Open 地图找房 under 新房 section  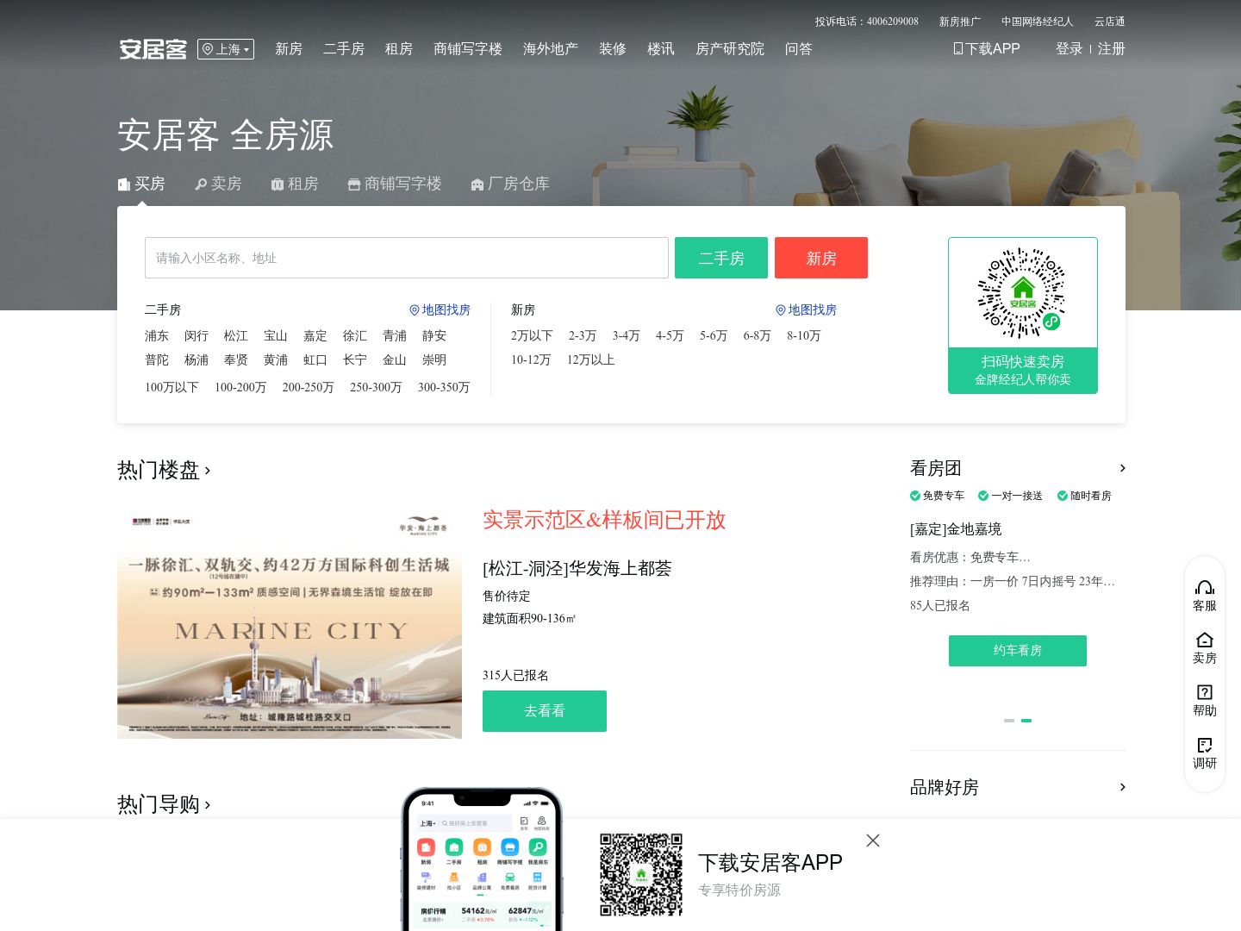[x=806, y=309]
